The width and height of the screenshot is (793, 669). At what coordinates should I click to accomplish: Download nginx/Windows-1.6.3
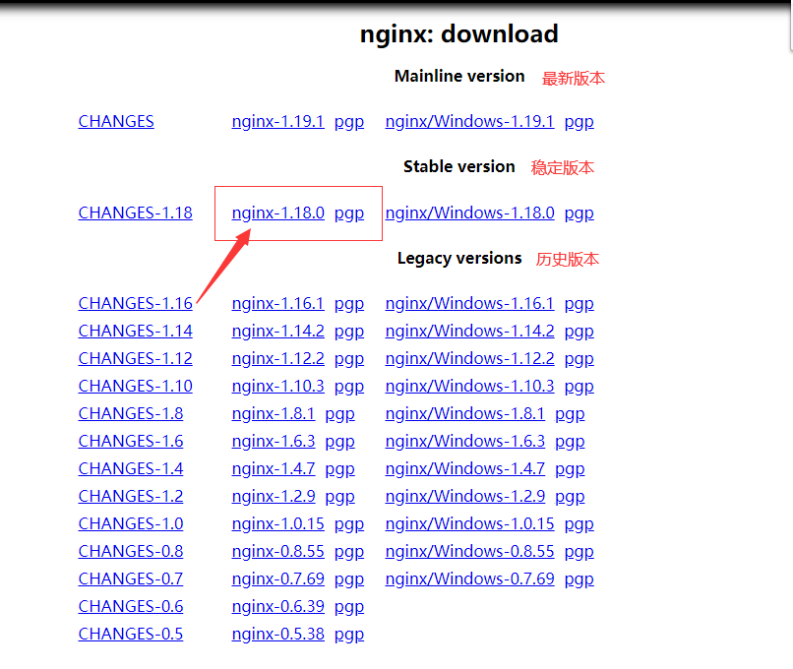pyautogui.click(x=464, y=441)
